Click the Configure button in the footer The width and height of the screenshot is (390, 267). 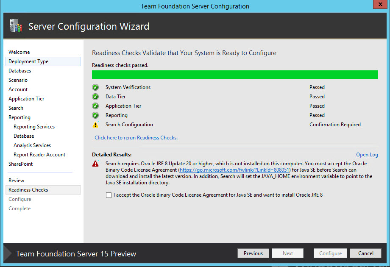(x=330, y=253)
